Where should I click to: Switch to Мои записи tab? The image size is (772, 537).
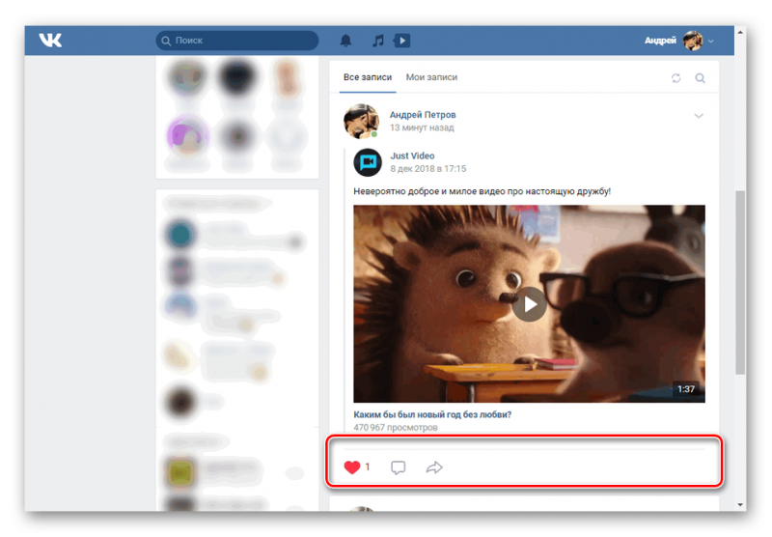[431, 77]
